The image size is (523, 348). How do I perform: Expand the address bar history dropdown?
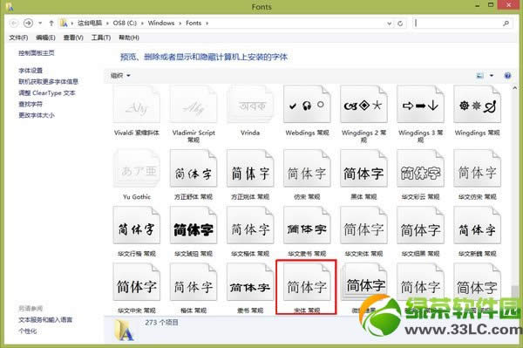tap(390, 24)
